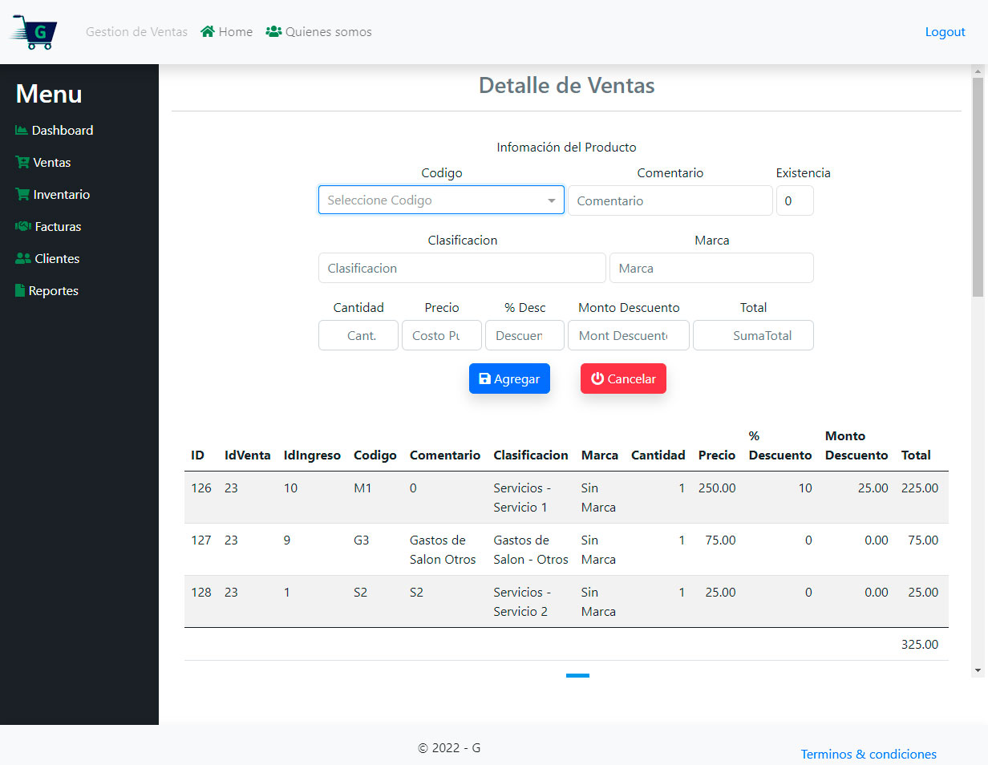Click the Dashboard chart icon
The height and width of the screenshot is (765, 988).
click(x=22, y=130)
